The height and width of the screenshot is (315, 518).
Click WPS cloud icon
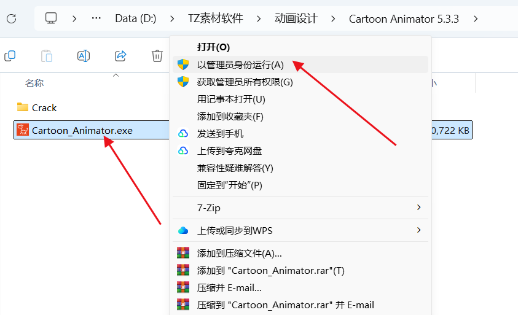(183, 230)
